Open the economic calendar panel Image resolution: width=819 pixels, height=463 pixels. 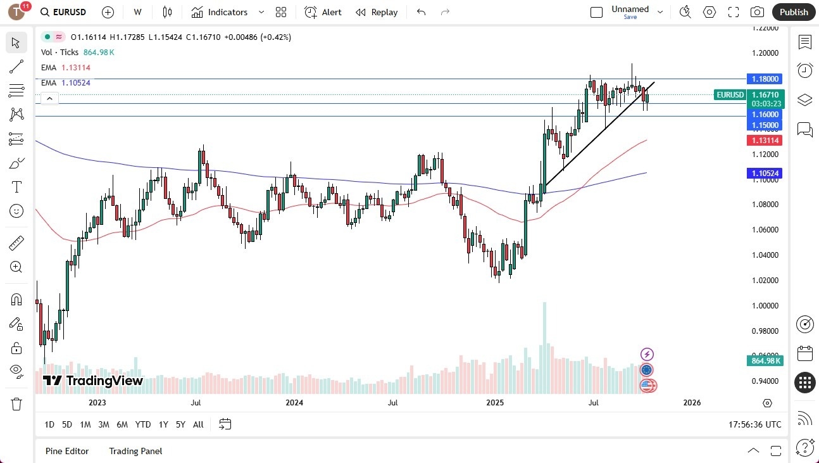point(804,353)
